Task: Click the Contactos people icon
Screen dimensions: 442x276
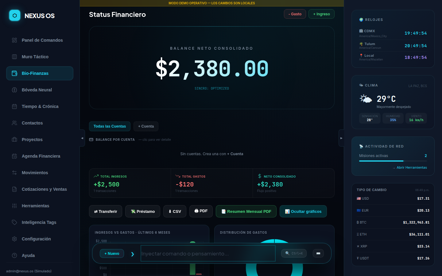Action: click(14, 123)
